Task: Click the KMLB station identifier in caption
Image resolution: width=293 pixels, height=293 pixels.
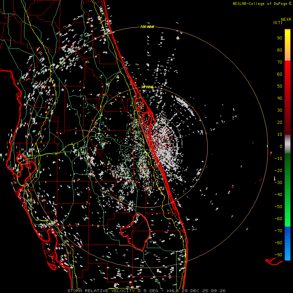Action: tap(173, 290)
